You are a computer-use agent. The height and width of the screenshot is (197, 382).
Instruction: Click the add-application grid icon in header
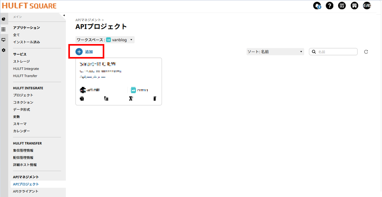(342, 6)
